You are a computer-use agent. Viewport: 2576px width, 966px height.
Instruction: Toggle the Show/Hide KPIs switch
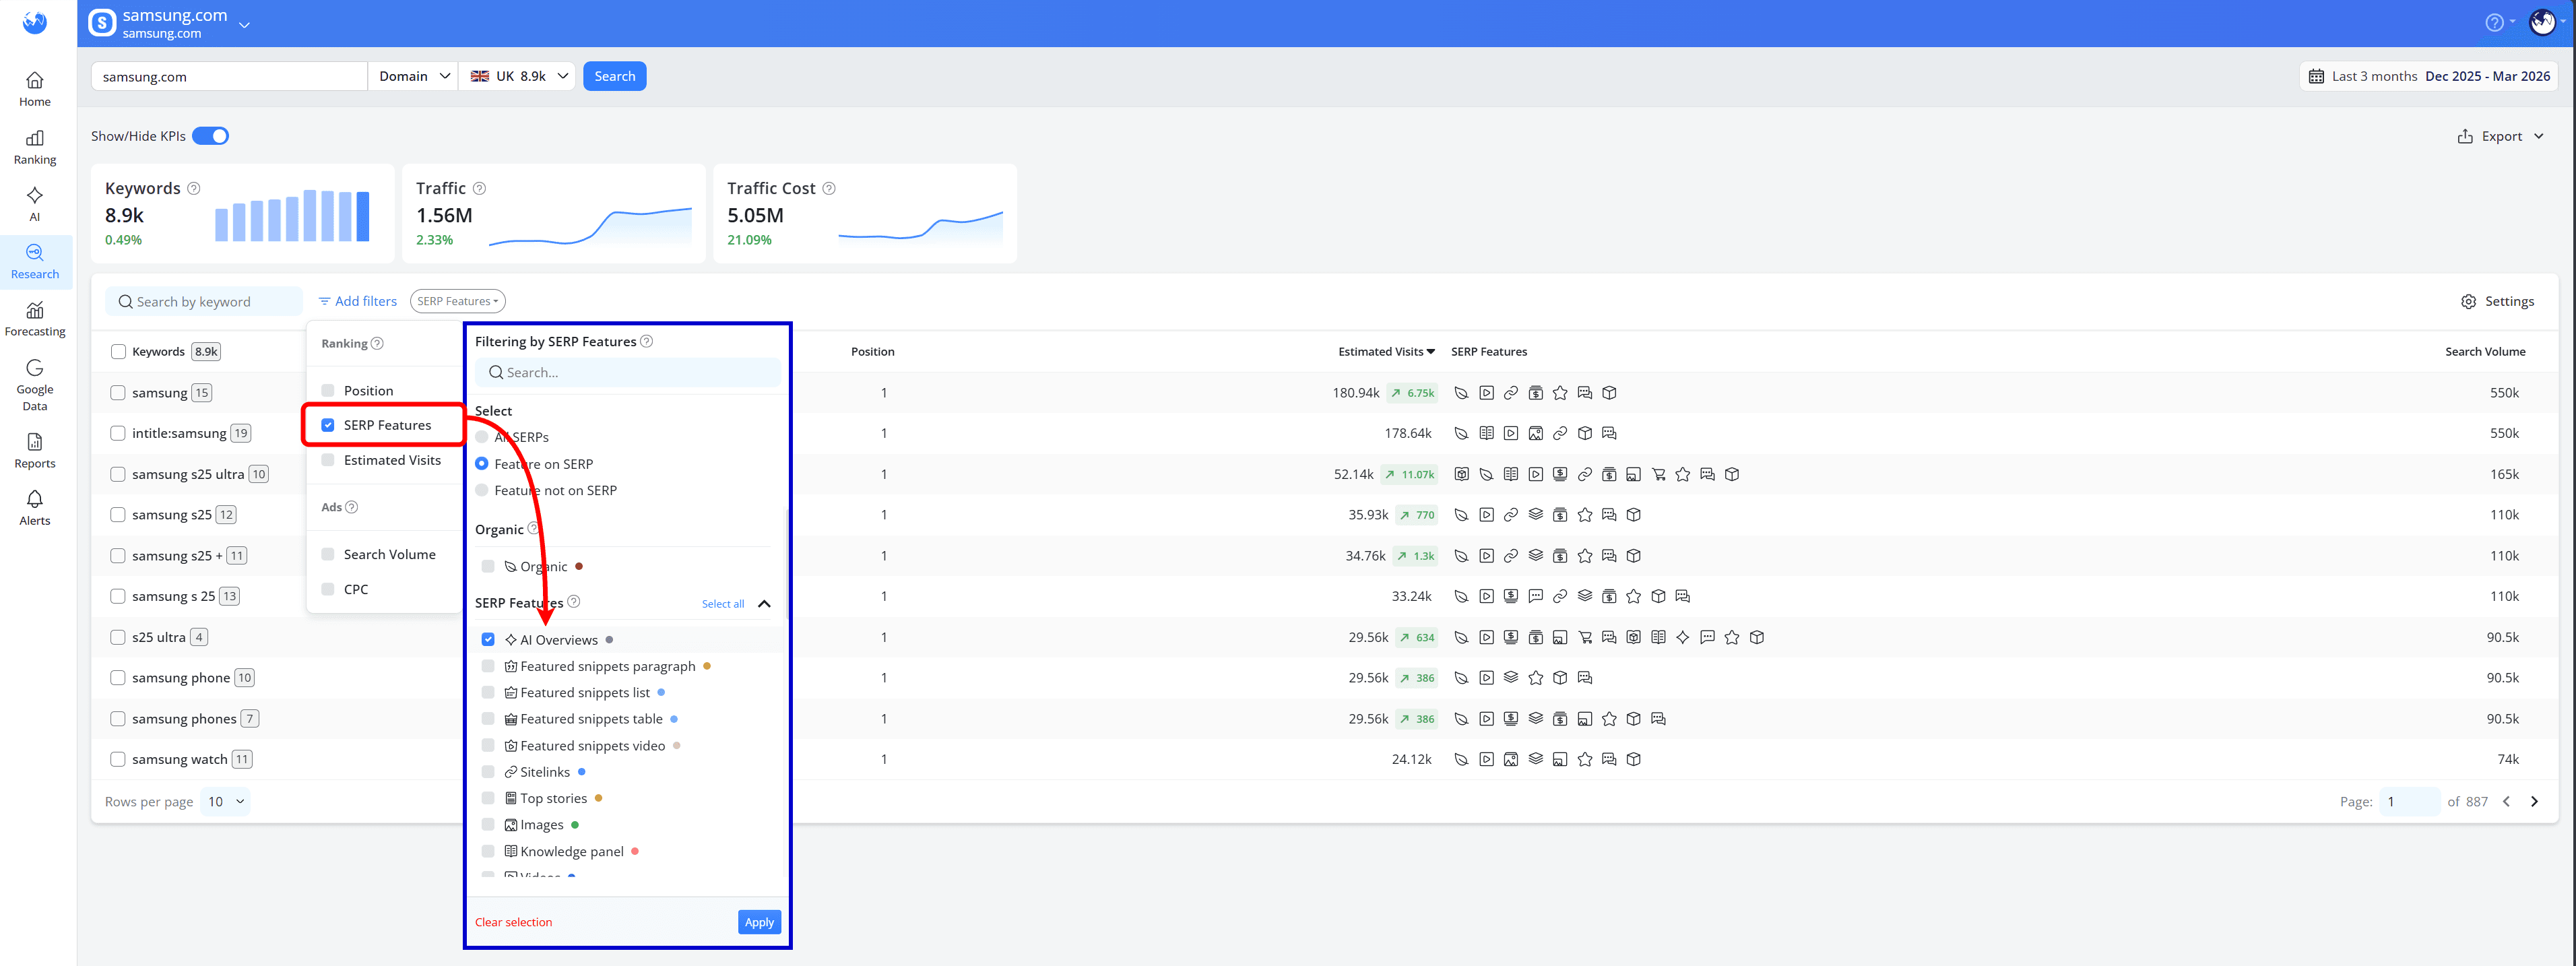210,135
